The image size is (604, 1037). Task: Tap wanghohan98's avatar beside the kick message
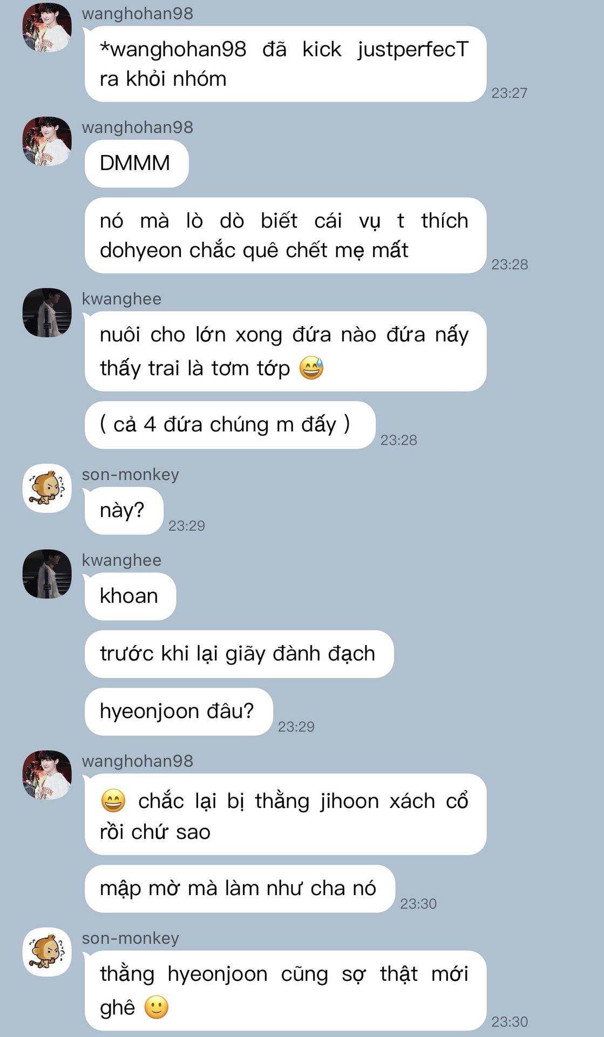(47, 28)
